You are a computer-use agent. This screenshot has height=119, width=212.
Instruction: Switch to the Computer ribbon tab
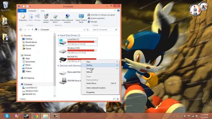click(32, 11)
